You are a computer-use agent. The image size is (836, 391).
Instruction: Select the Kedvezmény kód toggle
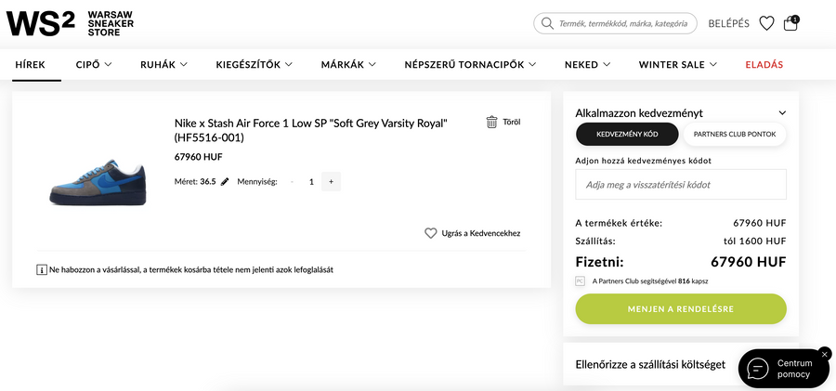(627, 135)
